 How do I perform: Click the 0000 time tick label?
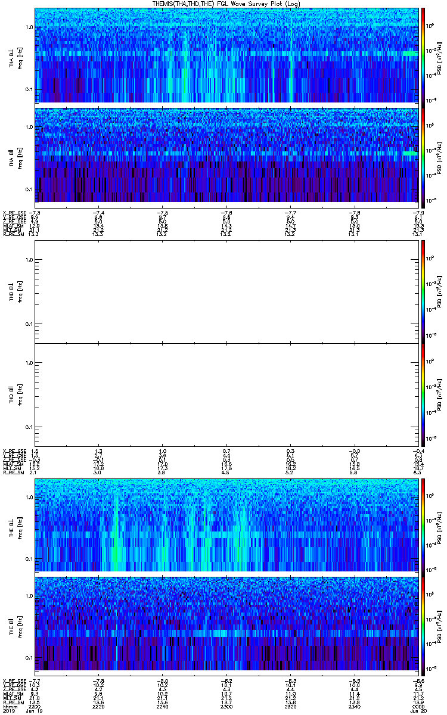click(418, 705)
